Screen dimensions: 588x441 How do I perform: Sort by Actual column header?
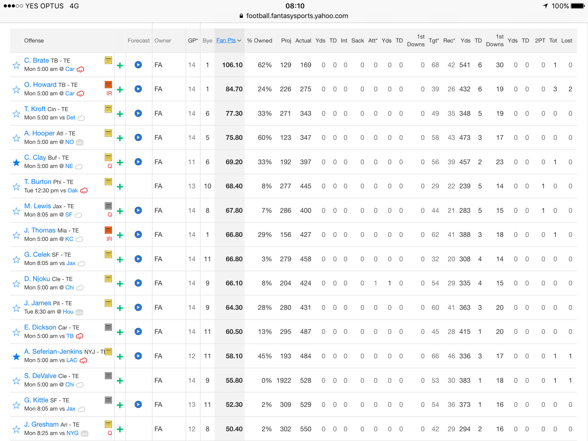pyautogui.click(x=303, y=40)
